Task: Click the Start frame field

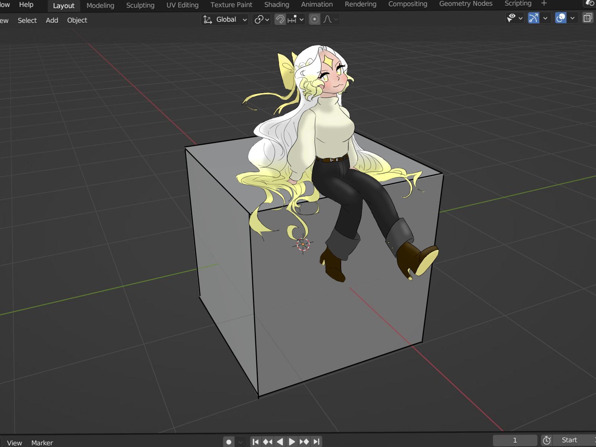Action: pos(574,440)
